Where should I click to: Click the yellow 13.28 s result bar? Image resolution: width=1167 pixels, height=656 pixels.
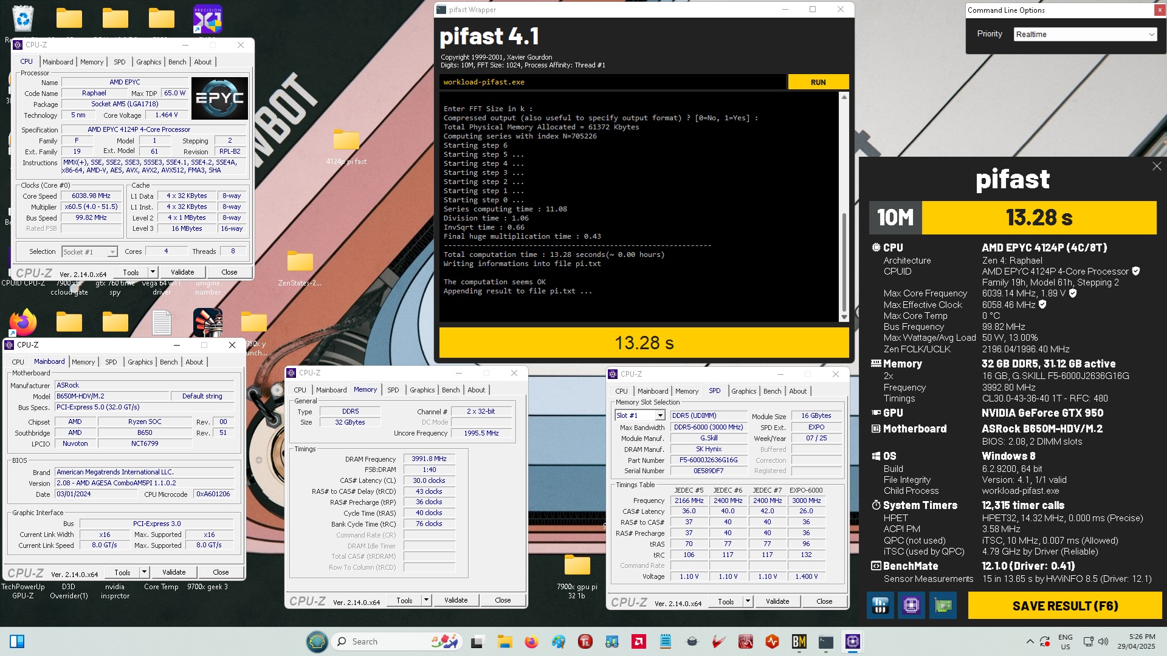tap(644, 343)
